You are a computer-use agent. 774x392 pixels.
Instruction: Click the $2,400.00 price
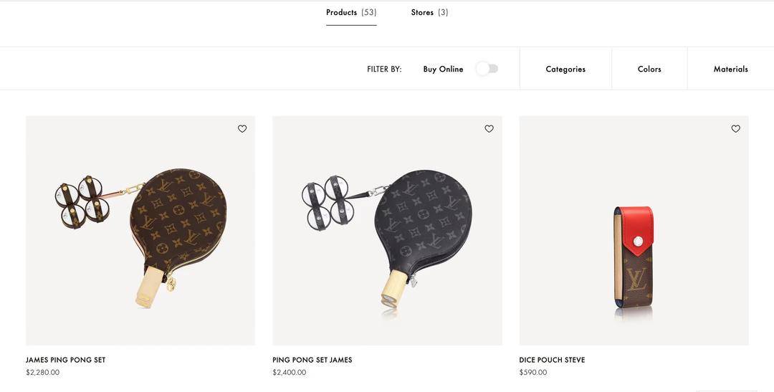coord(290,373)
